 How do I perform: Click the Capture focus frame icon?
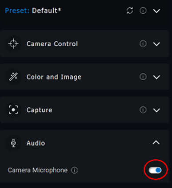click(13, 110)
